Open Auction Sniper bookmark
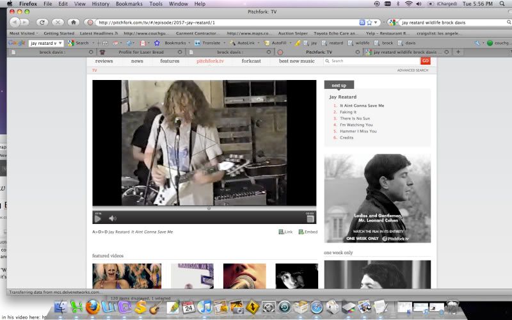 pos(293,33)
